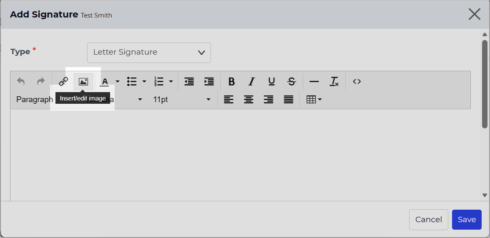Open the bullet list style arrow

pyautogui.click(x=144, y=82)
